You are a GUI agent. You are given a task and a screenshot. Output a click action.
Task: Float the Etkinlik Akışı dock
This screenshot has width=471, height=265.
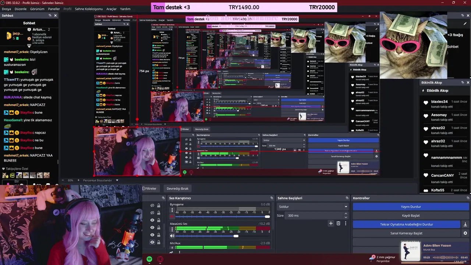point(463,82)
